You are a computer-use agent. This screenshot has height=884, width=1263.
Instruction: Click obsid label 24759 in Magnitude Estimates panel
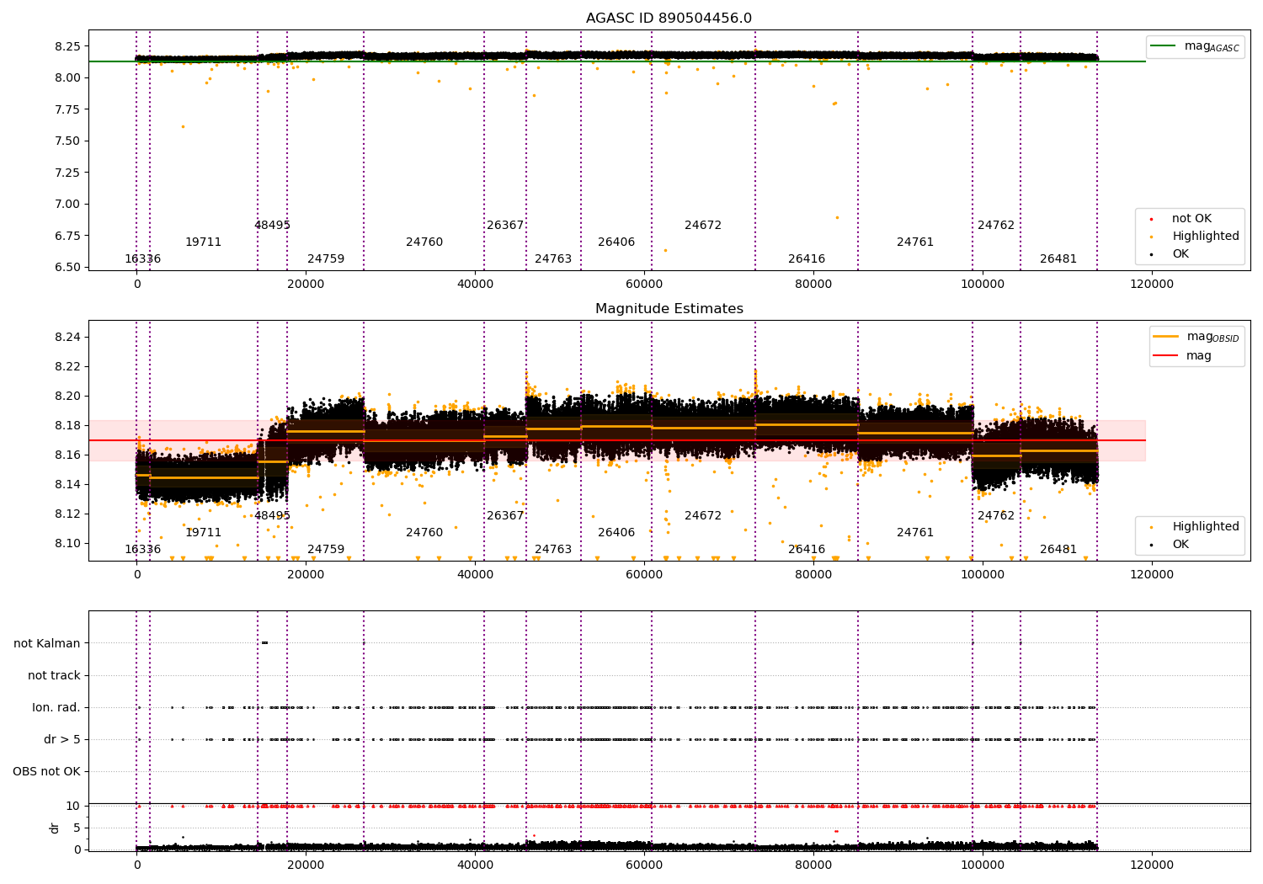pos(326,550)
